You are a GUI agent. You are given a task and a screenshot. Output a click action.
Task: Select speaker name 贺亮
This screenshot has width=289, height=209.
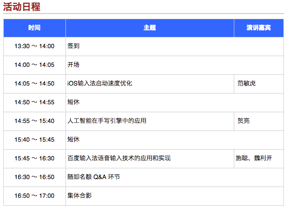point(243,121)
